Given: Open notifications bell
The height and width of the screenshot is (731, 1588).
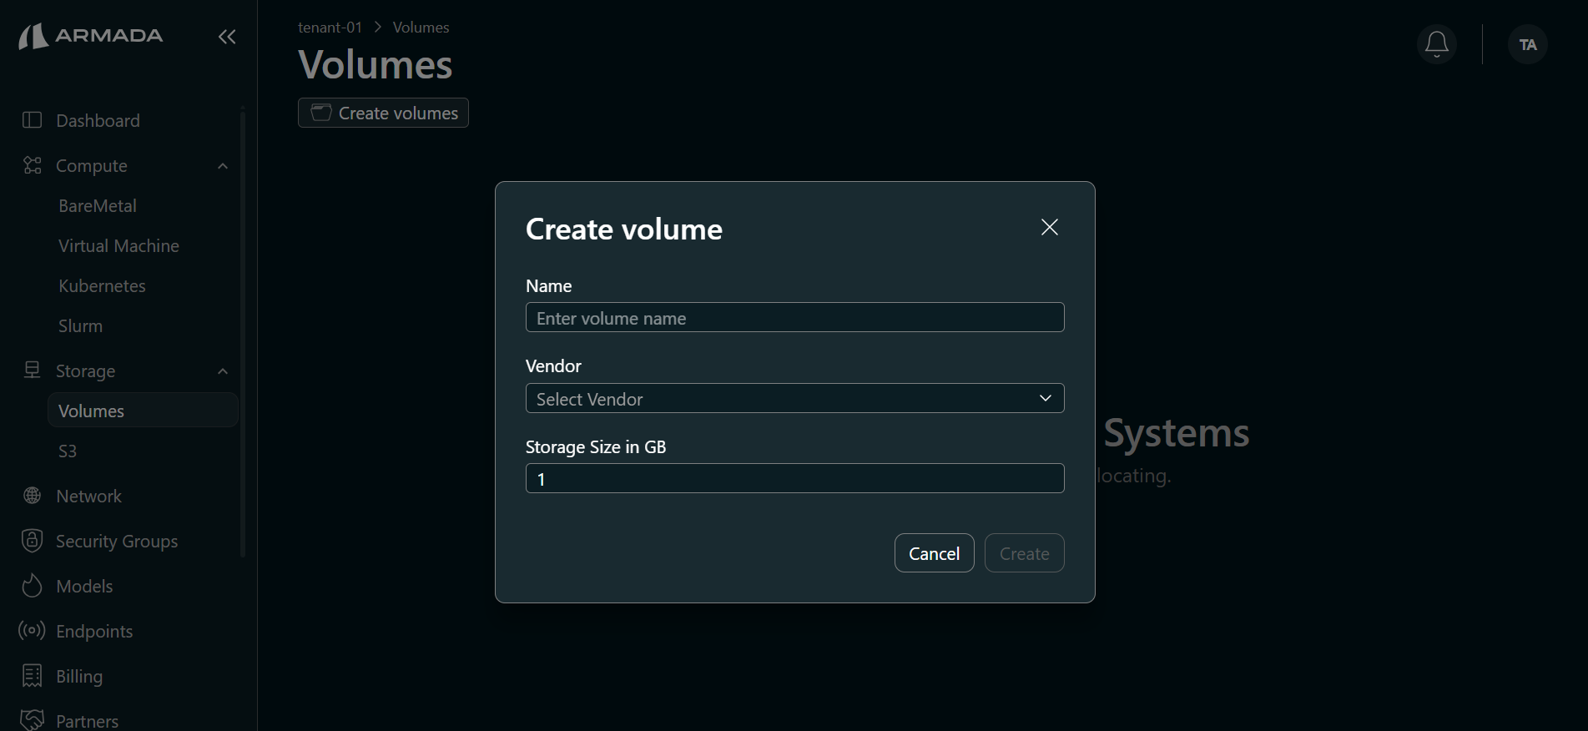Looking at the screenshot, I should click(1437, 44).
